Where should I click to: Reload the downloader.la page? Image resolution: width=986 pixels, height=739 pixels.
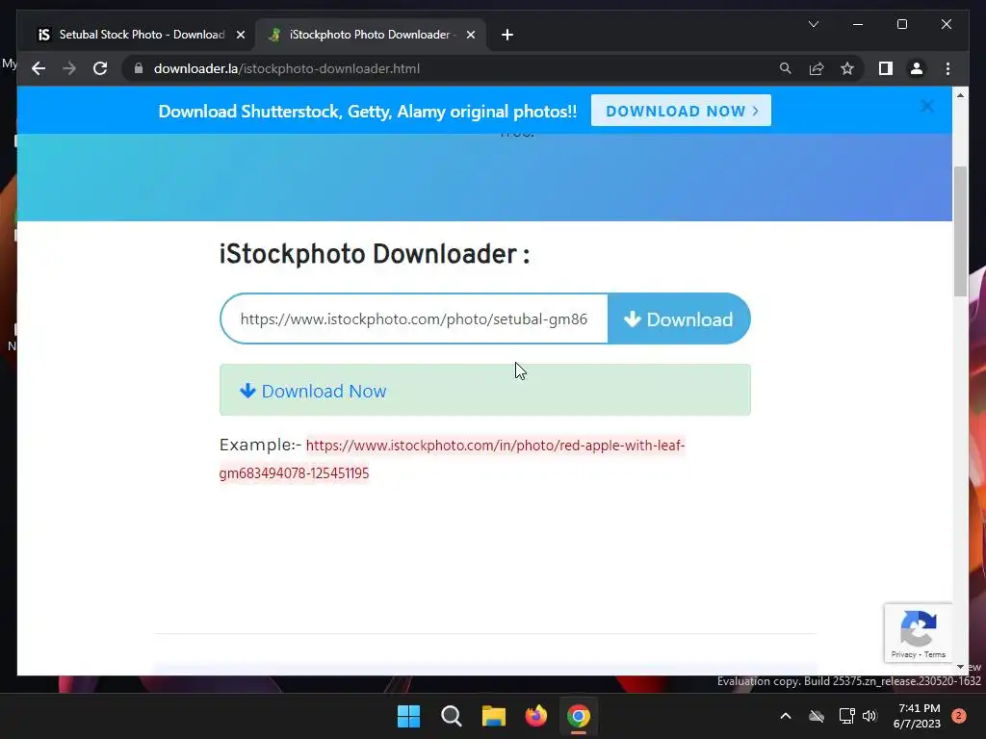pos(100,68)
